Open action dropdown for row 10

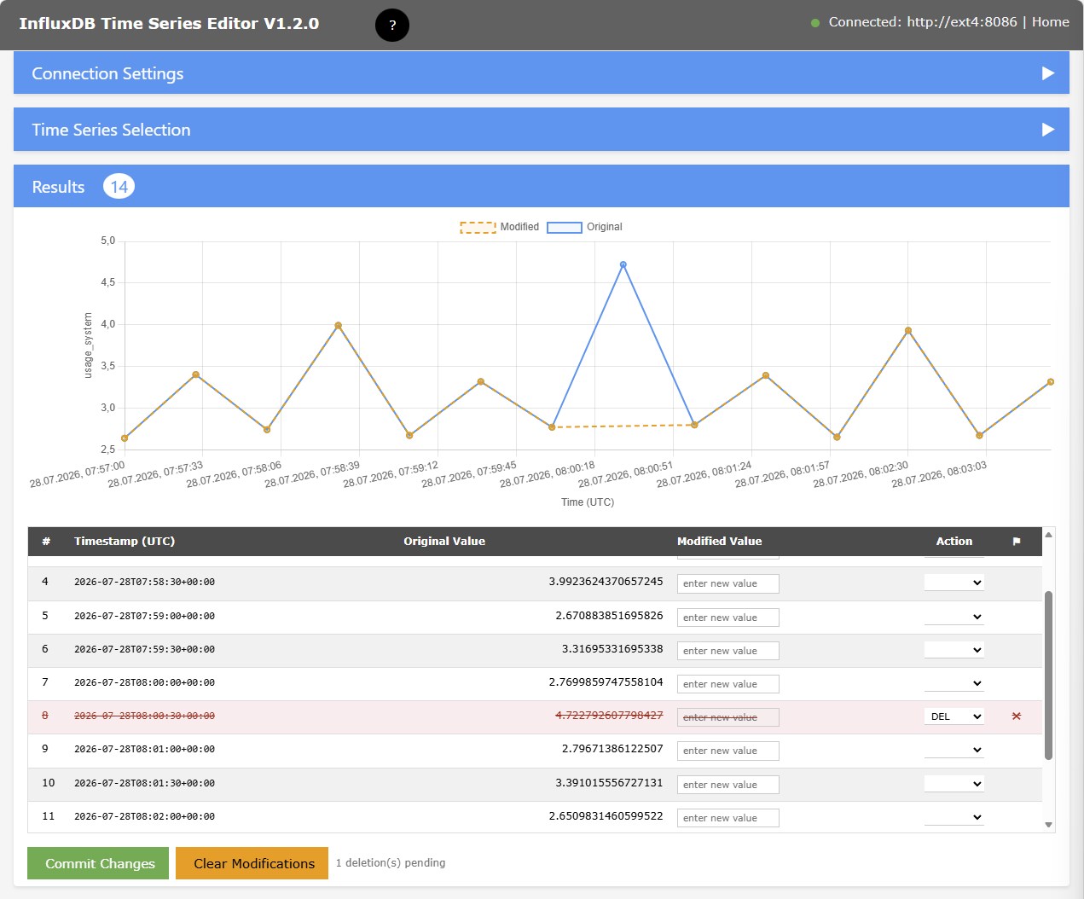tap(954, 784)
